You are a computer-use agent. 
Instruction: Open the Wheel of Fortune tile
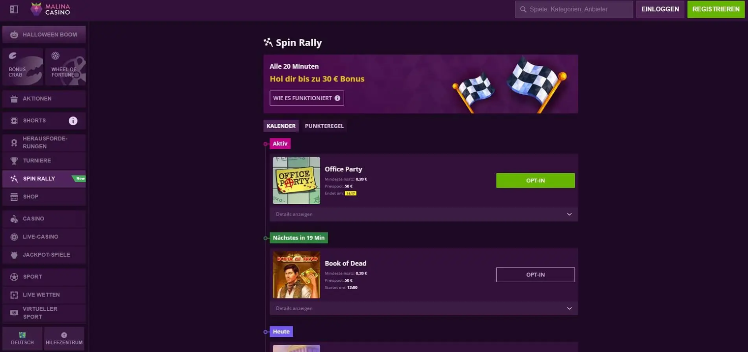[x=65, y=67]
